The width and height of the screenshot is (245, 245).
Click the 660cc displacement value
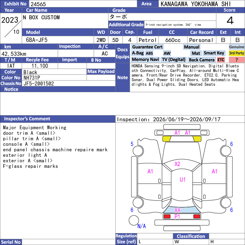point(173,40)
